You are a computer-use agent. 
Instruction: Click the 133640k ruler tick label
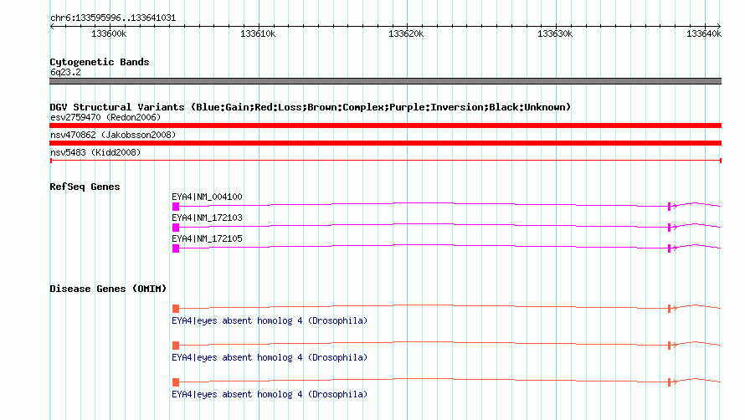[704, 33]
